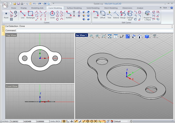Select the Line curve tool
175x123 pixels.
(23, 15)
